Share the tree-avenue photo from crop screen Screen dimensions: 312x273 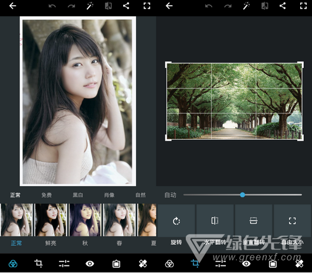283,6
